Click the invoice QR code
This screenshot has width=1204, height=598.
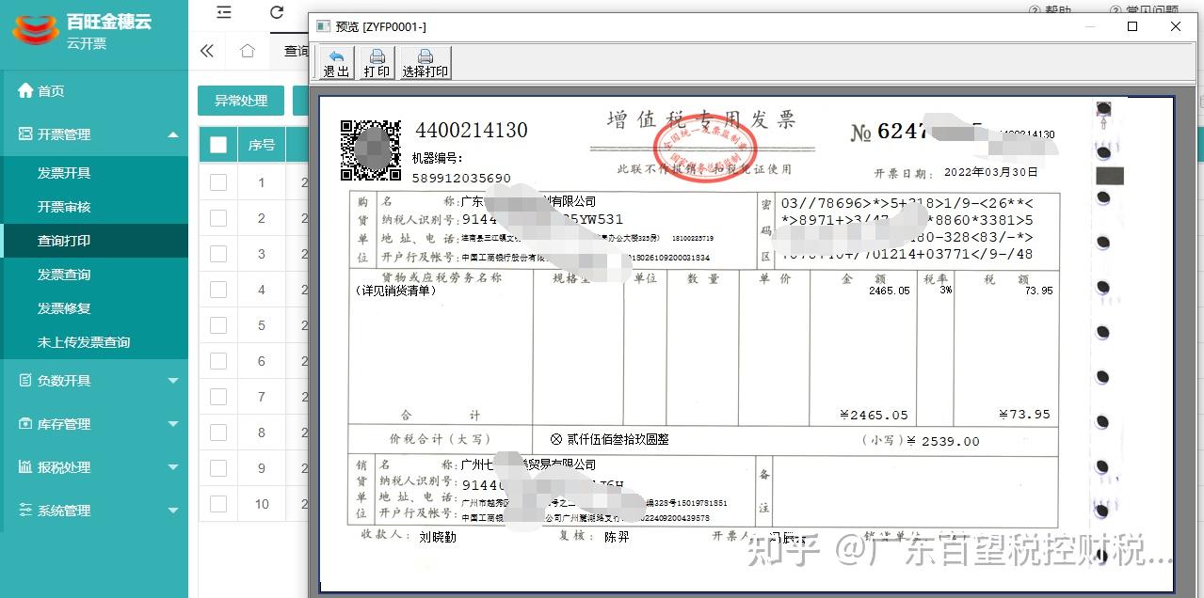coord(370,149)
